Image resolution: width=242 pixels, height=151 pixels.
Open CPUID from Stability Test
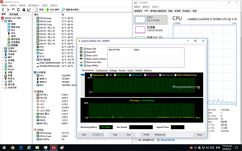146,135
